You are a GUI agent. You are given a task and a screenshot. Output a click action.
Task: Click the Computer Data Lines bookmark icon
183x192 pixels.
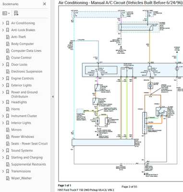[x=8, y=51]
